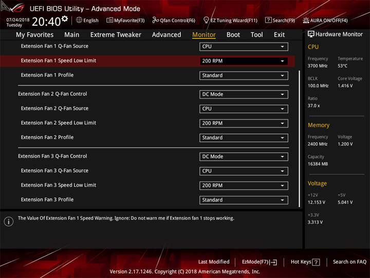Viewport: 370px width, 278px height.
Task: Click the English language globe icon
Action: 79,20
